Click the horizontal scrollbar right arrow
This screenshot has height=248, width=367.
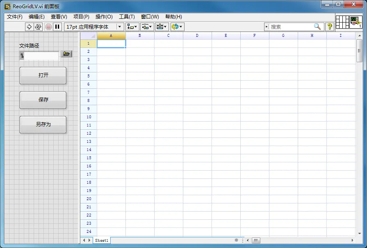[x=353, y=240]
